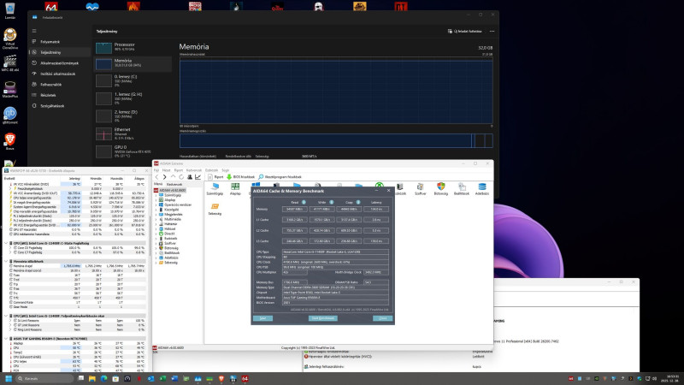Click the AIDA64 back navigation arrow
Viewport: 684px width, 385px height.
(x=158, y=177)
